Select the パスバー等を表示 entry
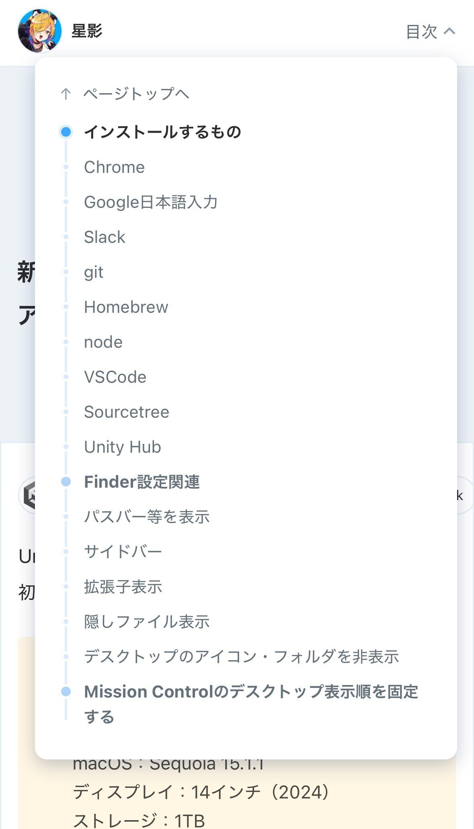Viewport: 474px width, 829px height. tap(147, 517)
